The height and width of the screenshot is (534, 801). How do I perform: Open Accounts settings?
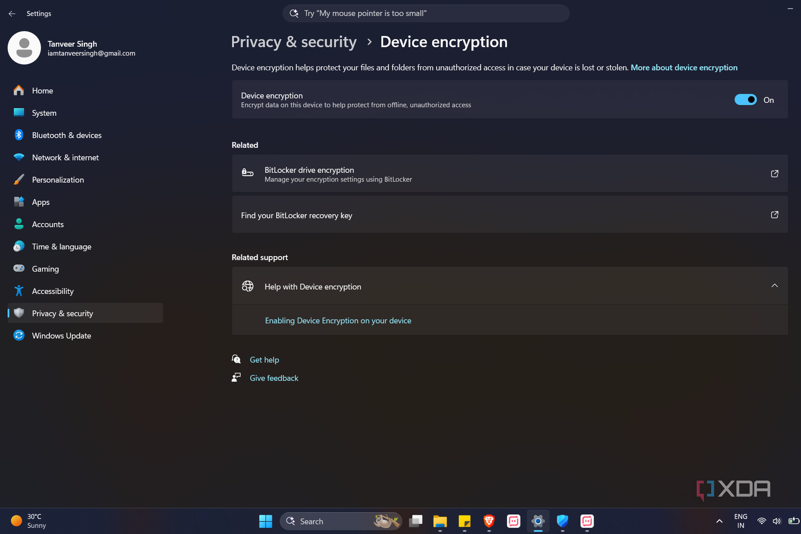[x=85, y=225]
